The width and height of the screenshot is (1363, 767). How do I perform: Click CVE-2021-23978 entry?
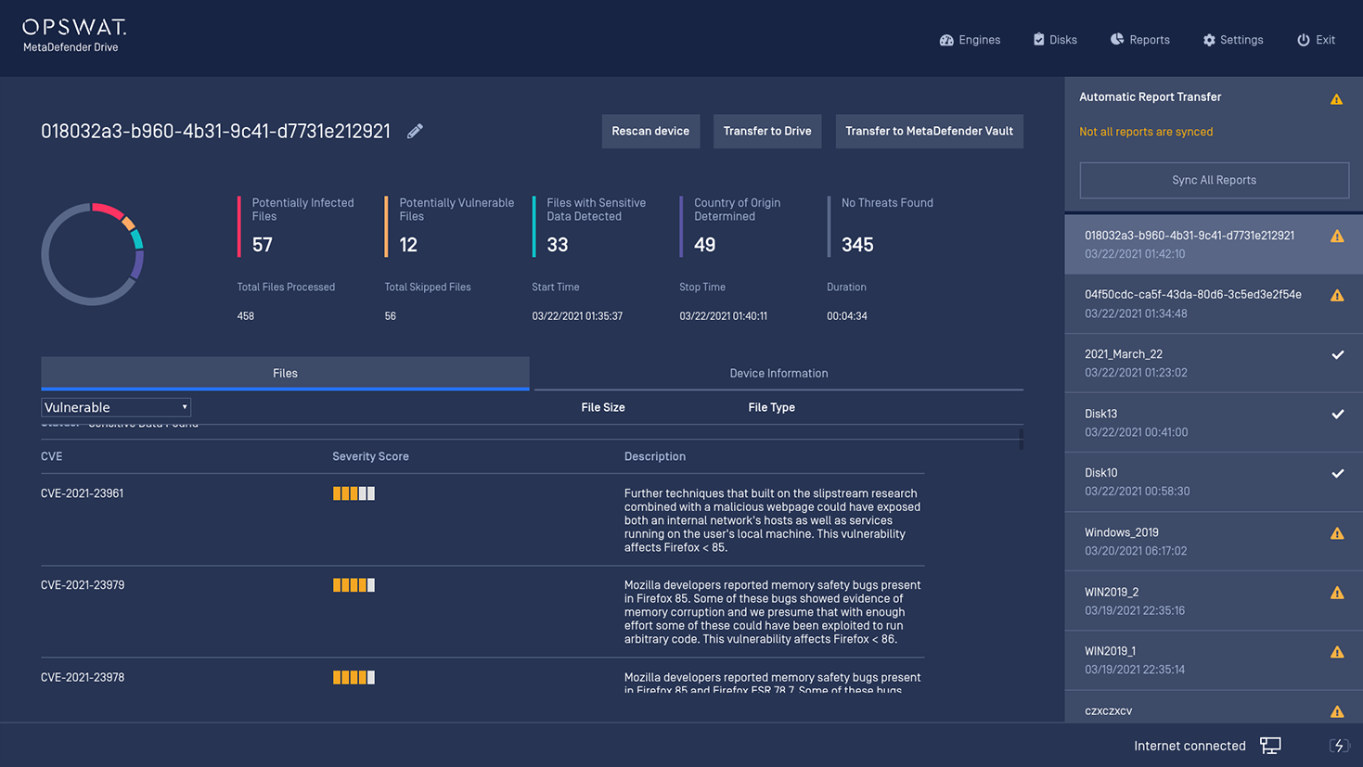(x=82, y=677)
